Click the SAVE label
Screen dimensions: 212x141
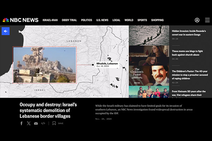[61, 123]
